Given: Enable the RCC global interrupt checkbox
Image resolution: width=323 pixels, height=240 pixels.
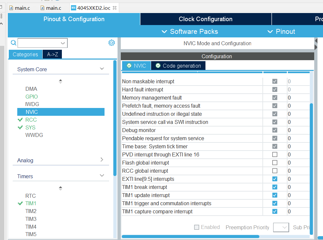Looking at the screenshot, I should coord(274,171).
